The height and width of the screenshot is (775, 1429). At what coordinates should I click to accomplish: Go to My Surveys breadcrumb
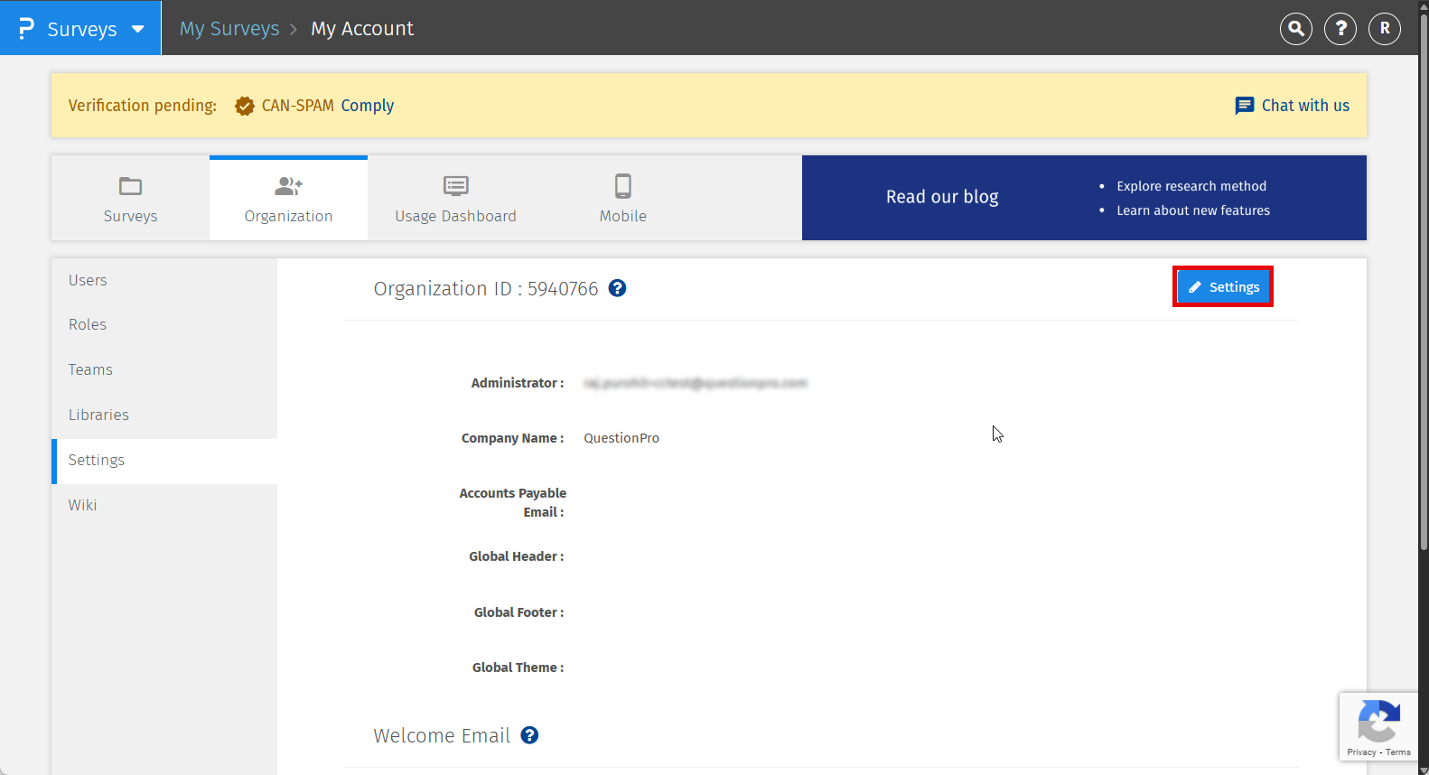click(229, 29)
